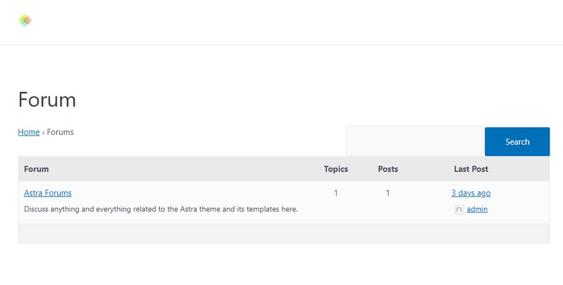Open the admin user profile link
Image resolution: width=563 pixels, height=285 pixels.
click(477, 209)
